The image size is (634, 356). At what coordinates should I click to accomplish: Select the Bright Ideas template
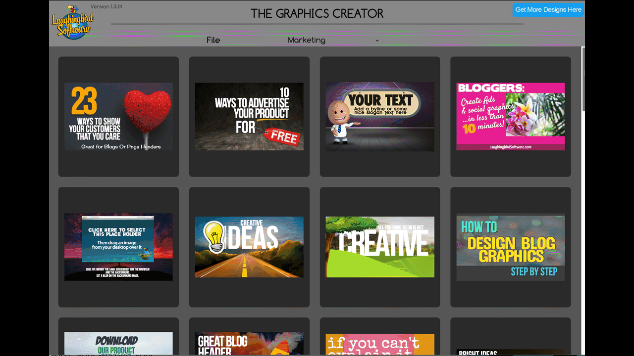(x=510, y=352)
